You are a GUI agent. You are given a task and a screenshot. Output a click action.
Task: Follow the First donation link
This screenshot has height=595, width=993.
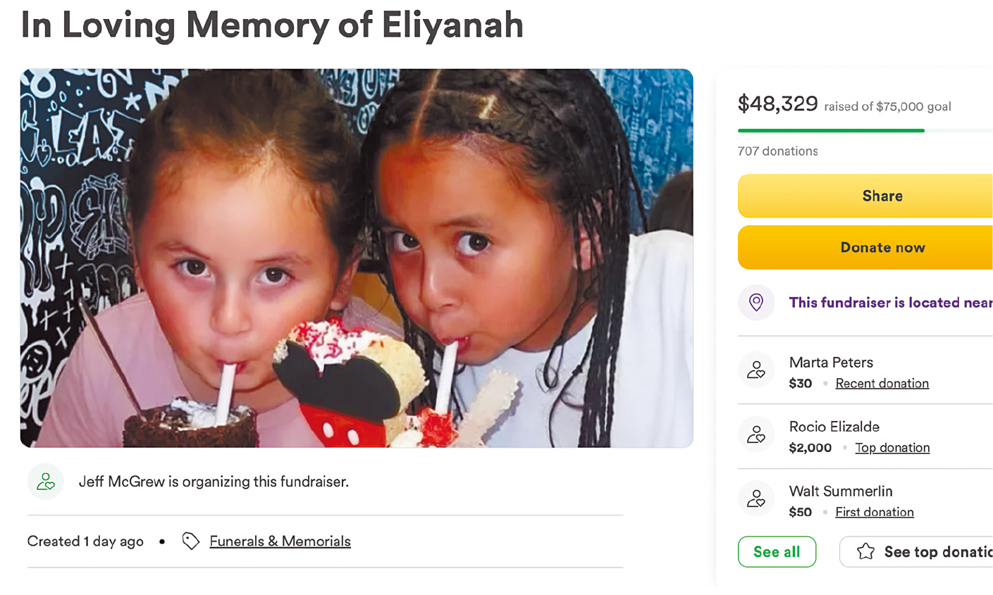(x=875, y=512)
